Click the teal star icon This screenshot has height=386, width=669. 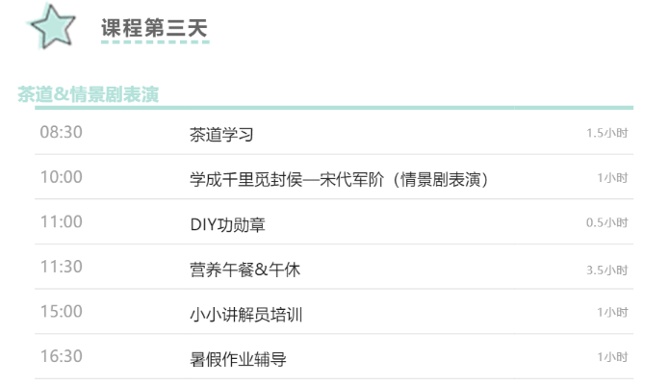[x=52, y=28]
